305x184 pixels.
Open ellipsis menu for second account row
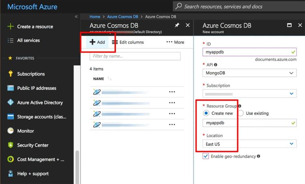pyautogui.click(x=172, y=103)
